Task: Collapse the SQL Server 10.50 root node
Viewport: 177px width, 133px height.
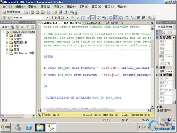Action: (x=3, y=32)
